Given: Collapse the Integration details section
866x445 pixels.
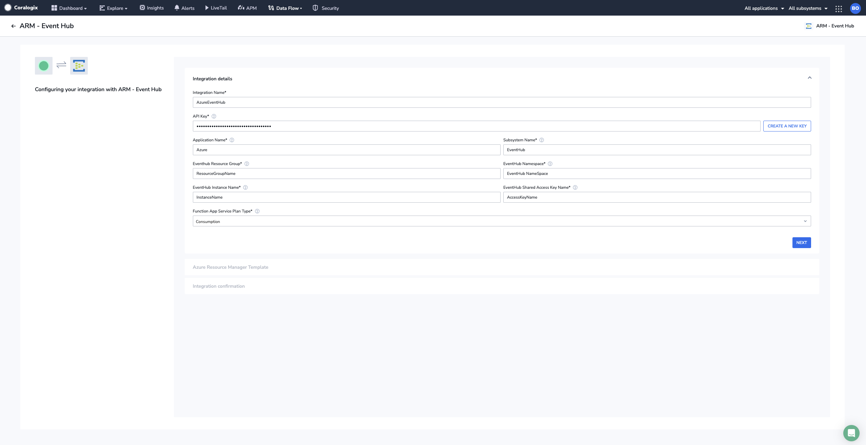Looking at the screenshot, I should click(x=810, y=78).
